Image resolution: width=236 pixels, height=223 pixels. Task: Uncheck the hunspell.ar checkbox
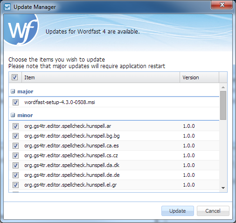(x=15, y=126)
